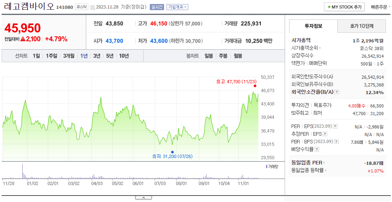Click the low price 43,600
Image resolution: width=392 pixels, height=202 pixels.
[x=159, y=41]
